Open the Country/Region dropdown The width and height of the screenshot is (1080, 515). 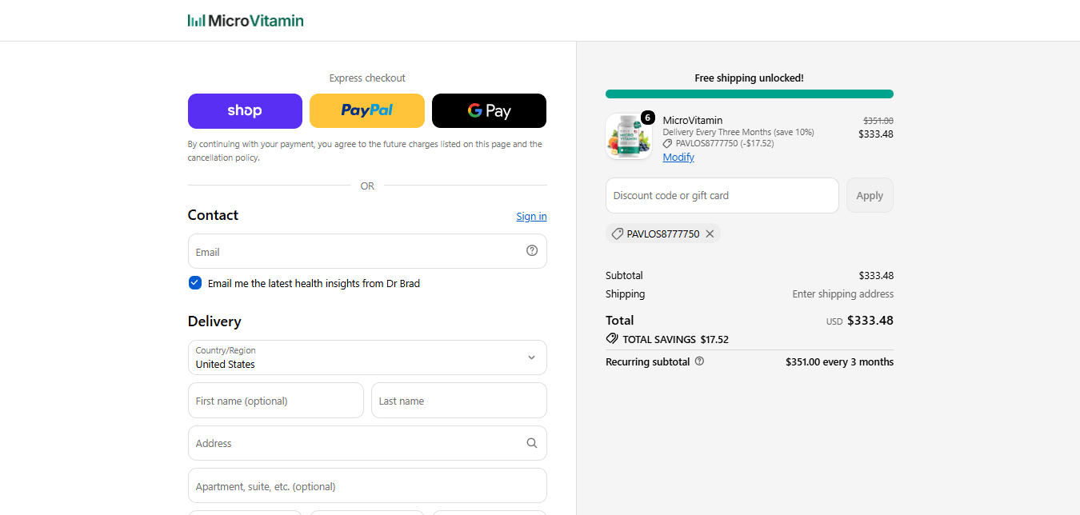pos(367,357)
